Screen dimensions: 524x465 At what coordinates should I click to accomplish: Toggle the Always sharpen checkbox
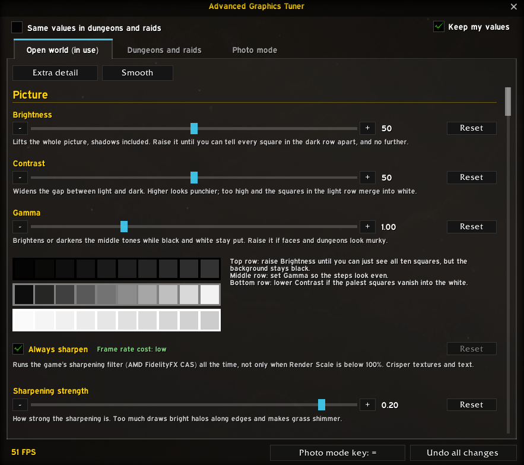18,349
